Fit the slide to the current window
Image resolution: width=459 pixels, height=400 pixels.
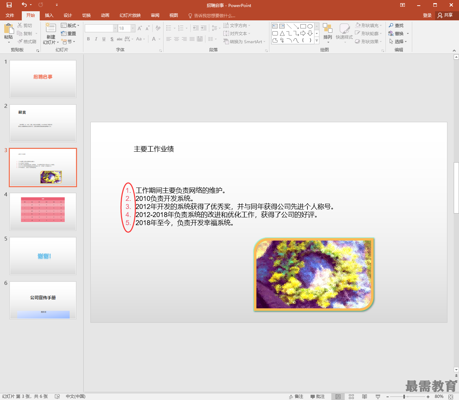click(451, 396)
